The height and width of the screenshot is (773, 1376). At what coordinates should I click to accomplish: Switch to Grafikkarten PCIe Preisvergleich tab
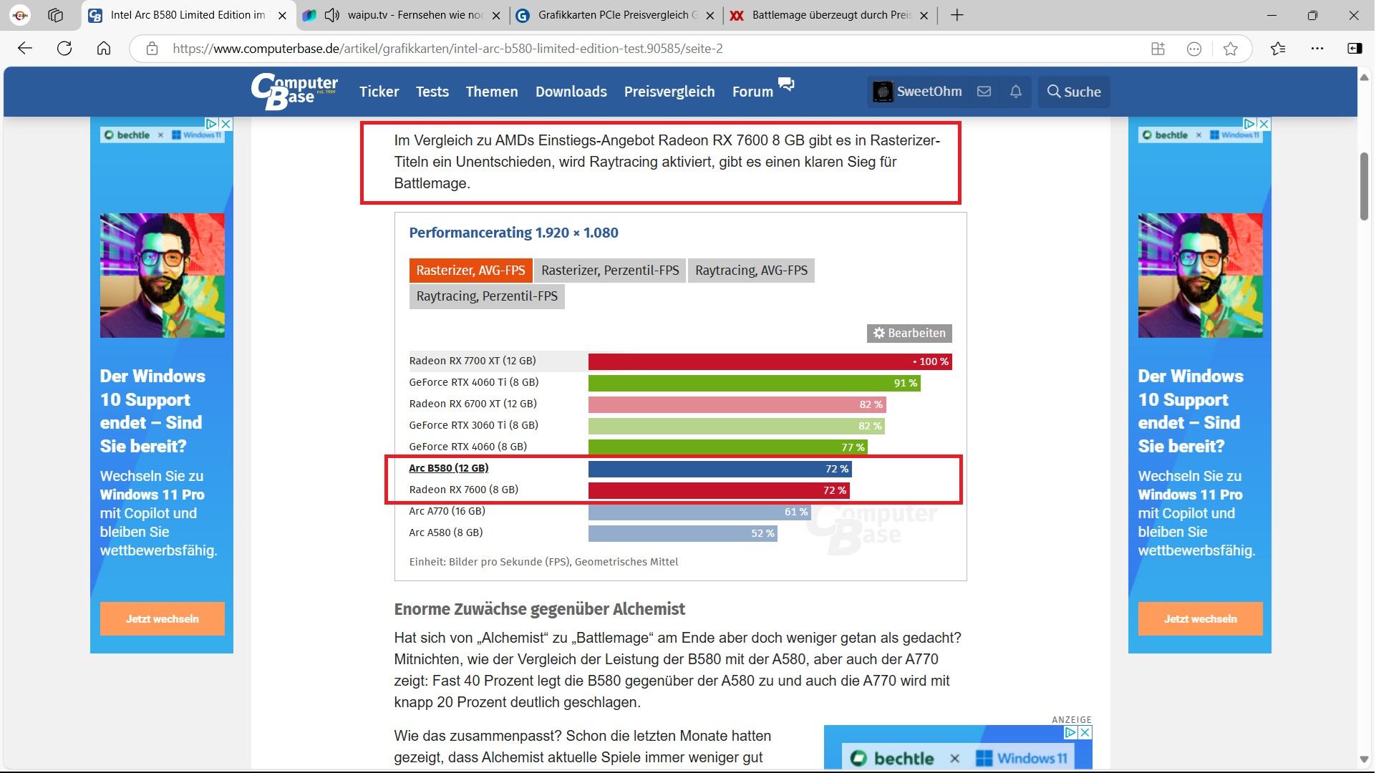(x=616, y=15)
